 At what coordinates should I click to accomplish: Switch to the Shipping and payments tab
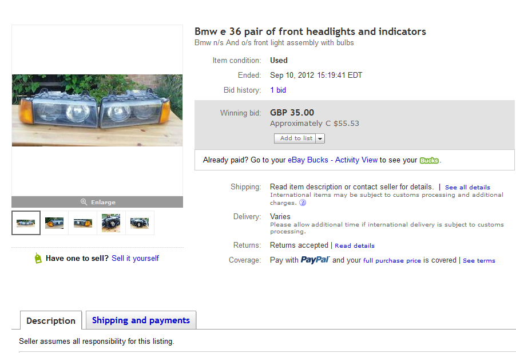141,320
